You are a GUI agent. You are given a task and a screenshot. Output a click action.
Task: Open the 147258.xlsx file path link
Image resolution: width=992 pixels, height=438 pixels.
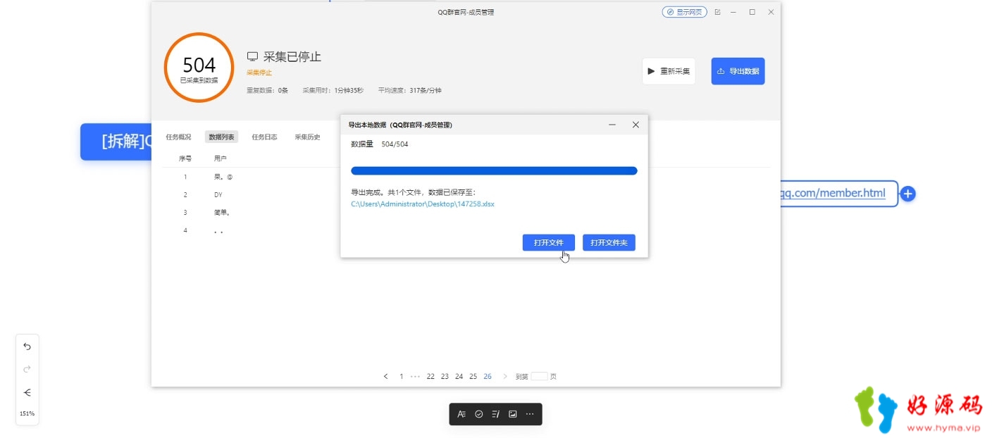(x=423, y=204)
